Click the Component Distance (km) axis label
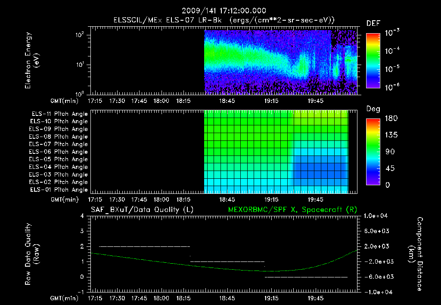This screenshot has width=441, height=305. coord(416,254)
